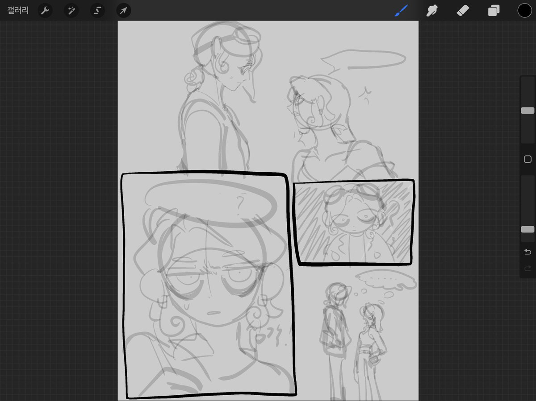Select the Selection S-shaped tool
The height and width of the screenshot is (401, 536).
pyautogui.click(x=97, y=10)
